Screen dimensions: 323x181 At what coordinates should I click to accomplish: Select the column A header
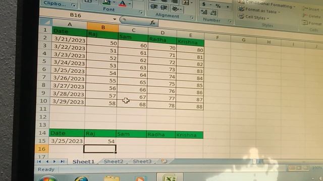tap(70, 24)
